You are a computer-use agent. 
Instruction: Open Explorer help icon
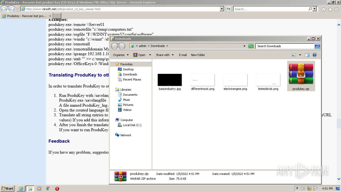(315, 55)
